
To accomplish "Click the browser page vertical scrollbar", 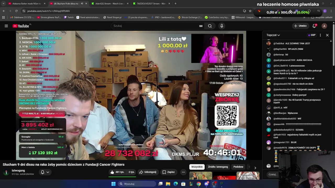I will tap(334, 44).
